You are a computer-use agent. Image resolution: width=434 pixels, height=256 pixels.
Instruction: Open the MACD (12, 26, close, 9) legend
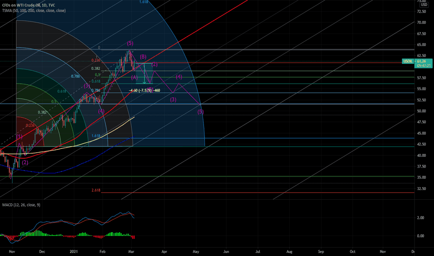21,205
